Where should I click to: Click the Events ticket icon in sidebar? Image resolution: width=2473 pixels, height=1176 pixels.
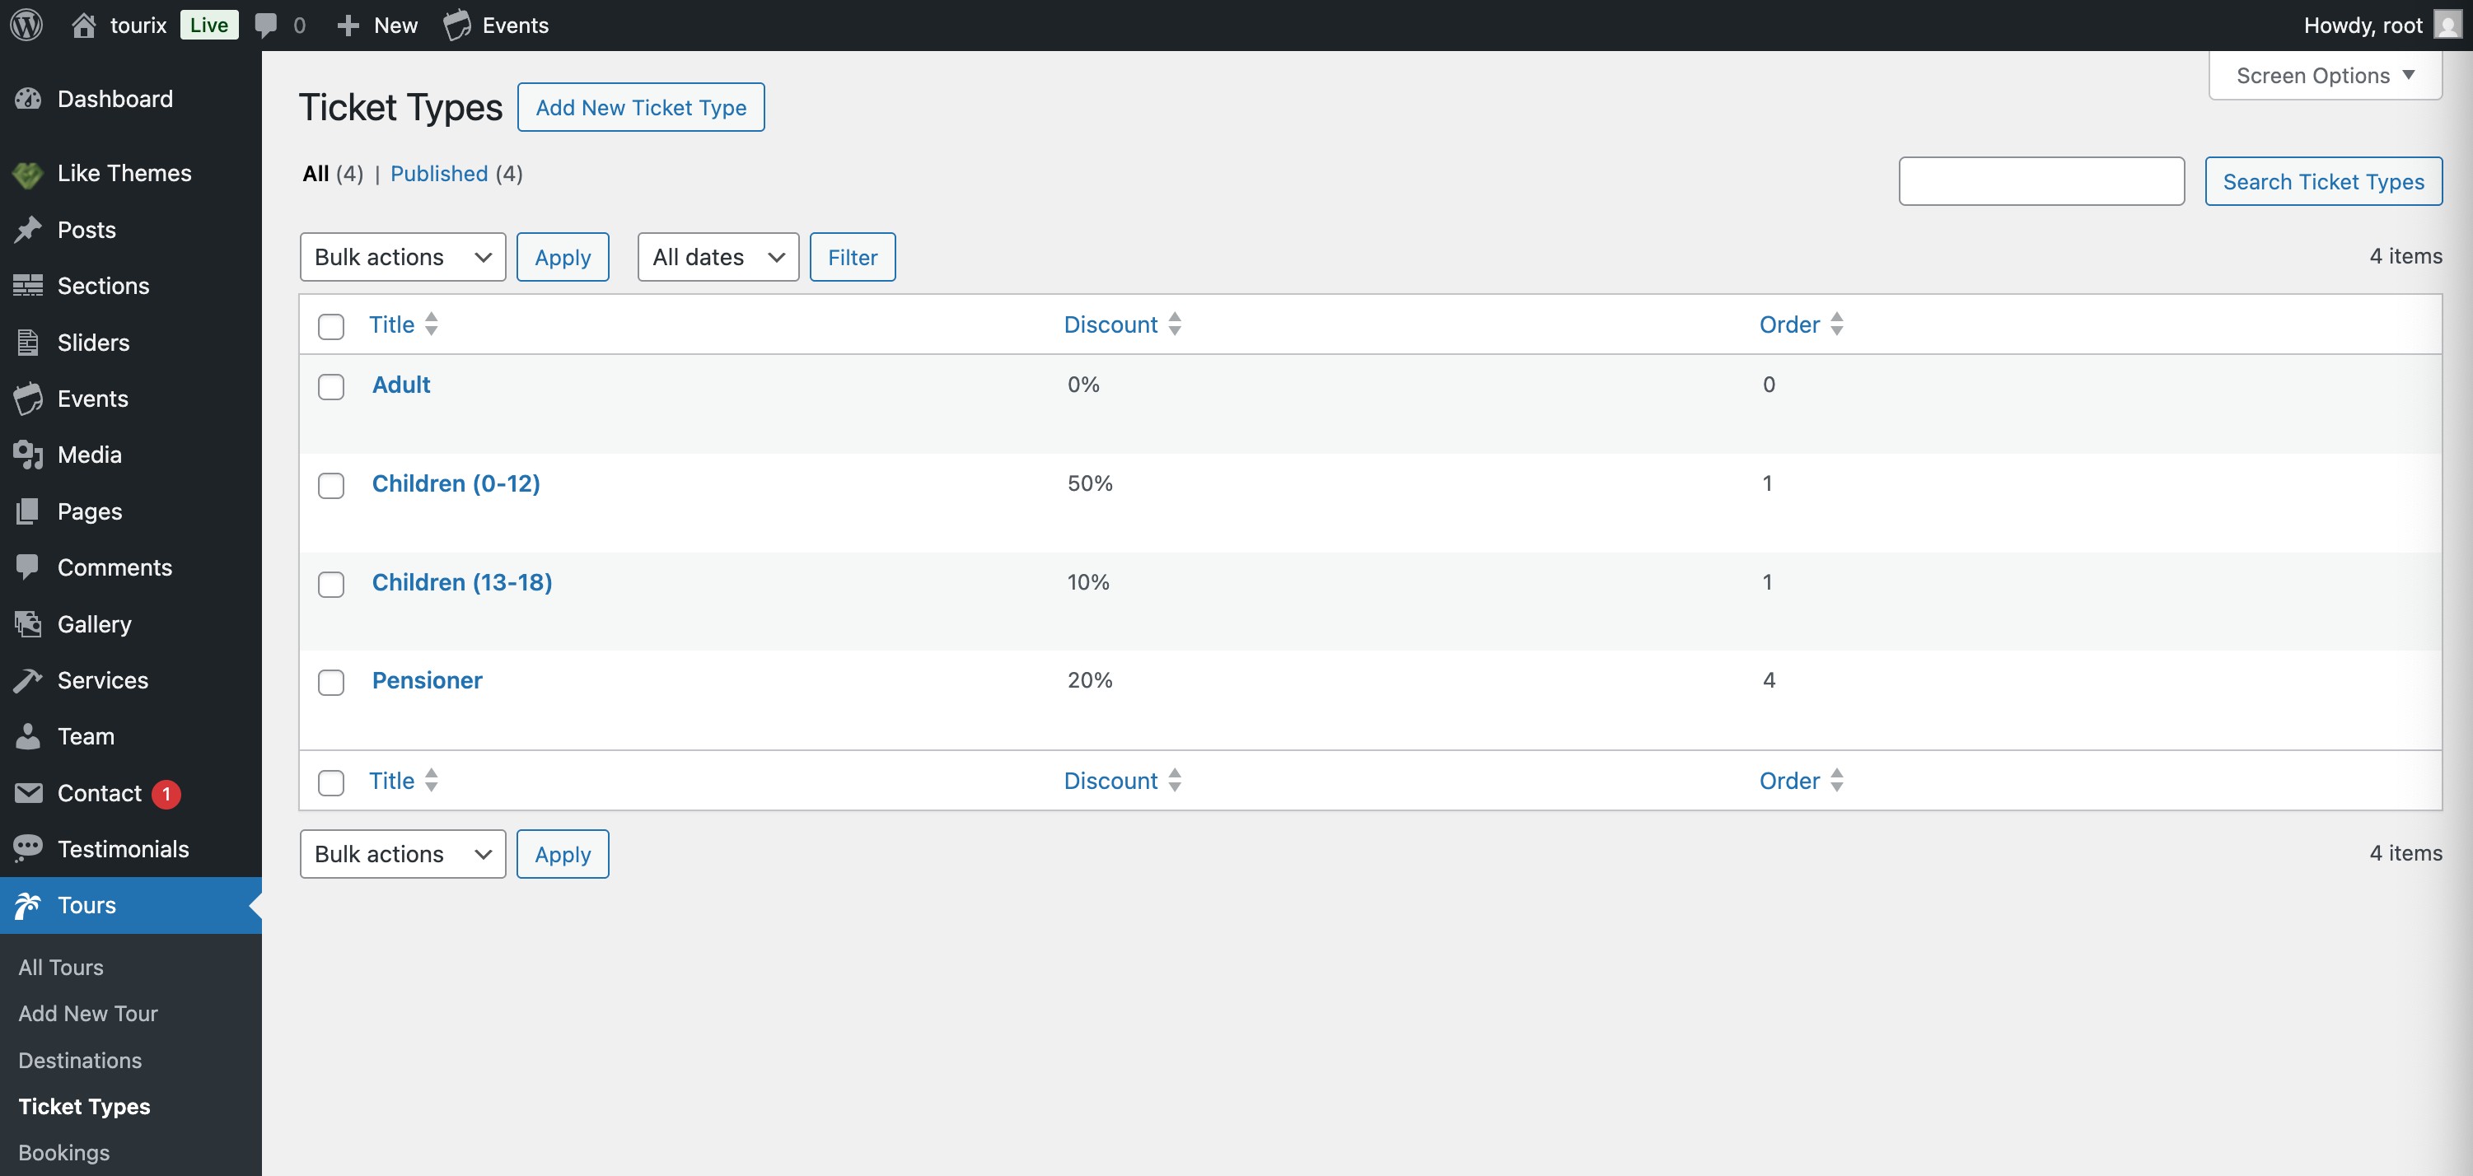click(x=28, y=399)
